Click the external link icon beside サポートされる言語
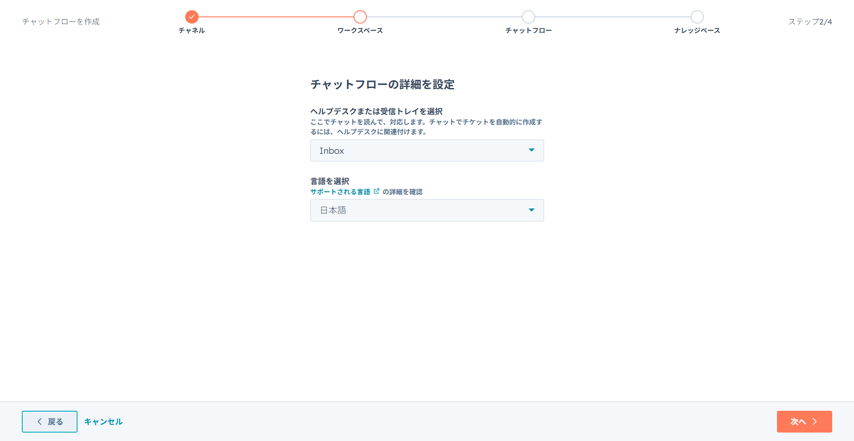The height and width of the screenshot is (441, 854). pos(377,191)
